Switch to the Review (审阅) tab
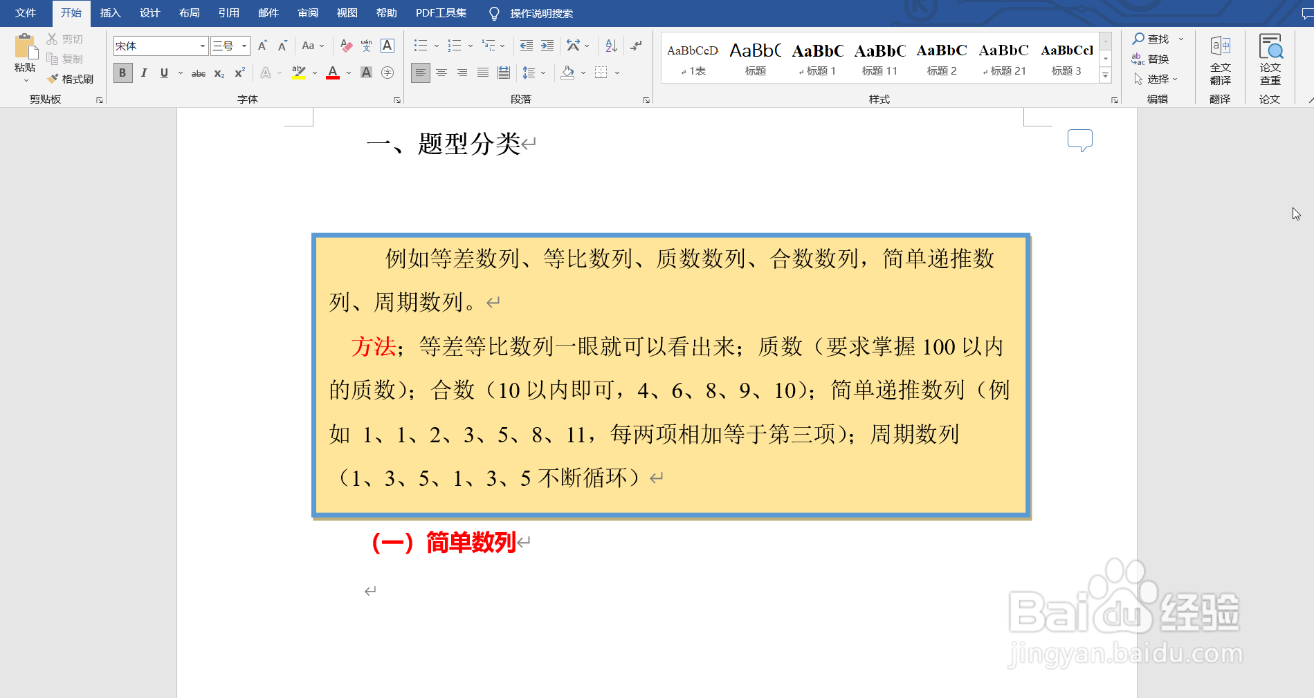Viewport: 1314px width, 698px height. tap(307, 13)
